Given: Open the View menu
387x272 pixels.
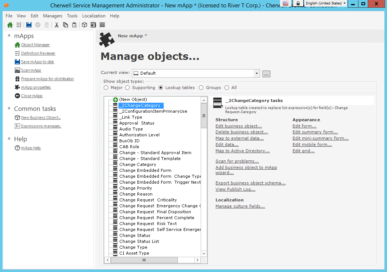Looking at the screenshot, I should tap(21, 16).
